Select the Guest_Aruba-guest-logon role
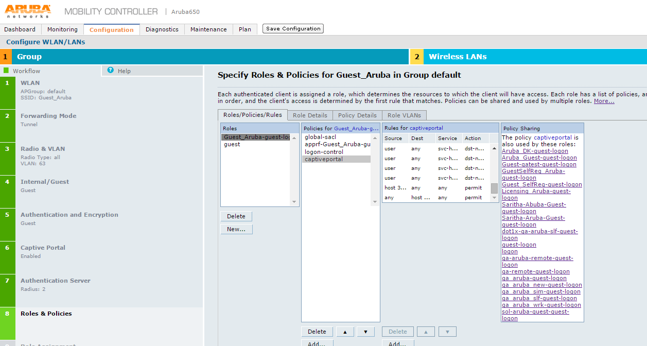The height and width of the screenshot is (346, 647). point(256,137)
